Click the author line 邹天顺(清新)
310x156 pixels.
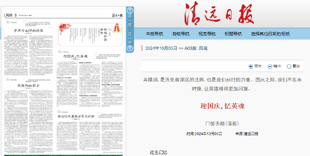222,124
